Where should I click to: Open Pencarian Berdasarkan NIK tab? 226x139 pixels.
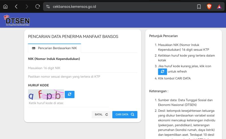click(x=55, y=48)
